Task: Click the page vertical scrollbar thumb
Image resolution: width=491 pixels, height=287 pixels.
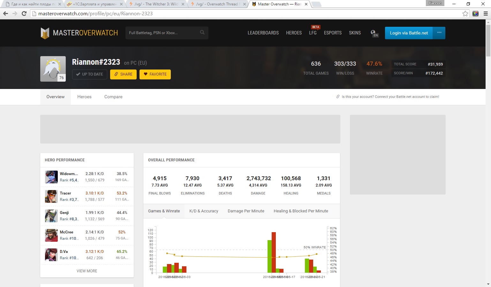Action: 488,40
